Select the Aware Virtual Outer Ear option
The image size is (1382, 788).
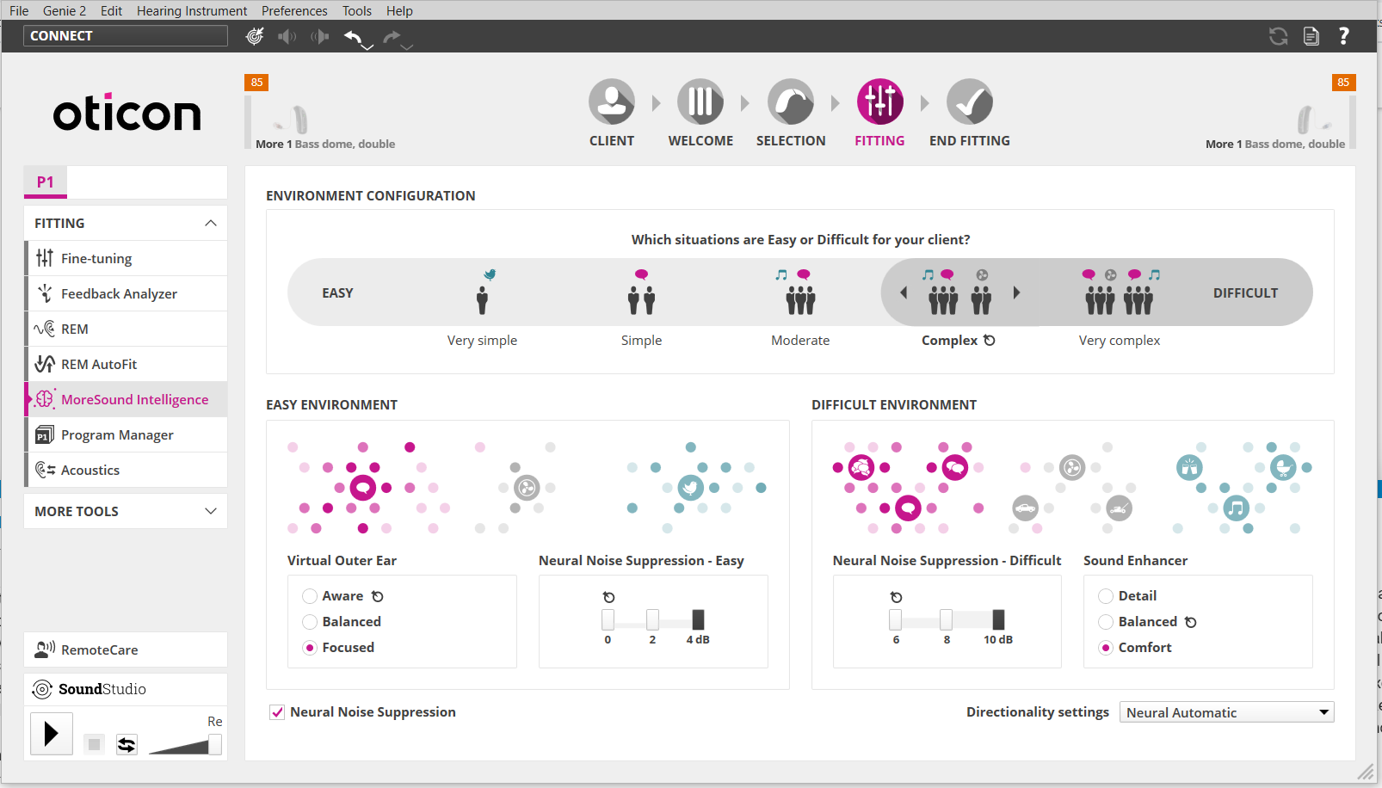click(x=310, y=596)
